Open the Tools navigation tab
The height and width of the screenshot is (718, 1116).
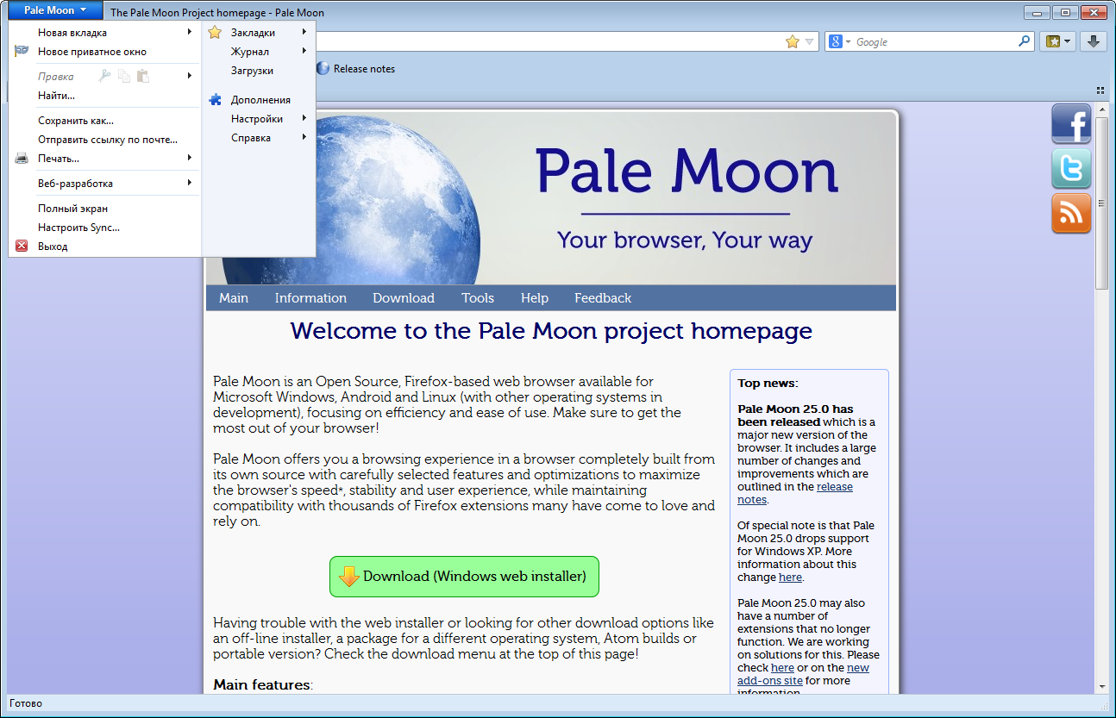point(478,298)
